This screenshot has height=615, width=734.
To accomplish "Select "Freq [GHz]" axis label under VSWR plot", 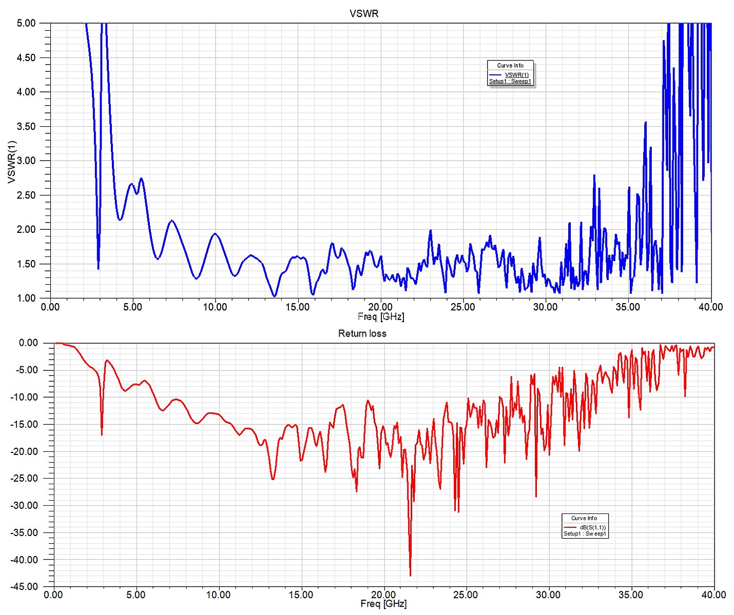I will tap(381, 316).
